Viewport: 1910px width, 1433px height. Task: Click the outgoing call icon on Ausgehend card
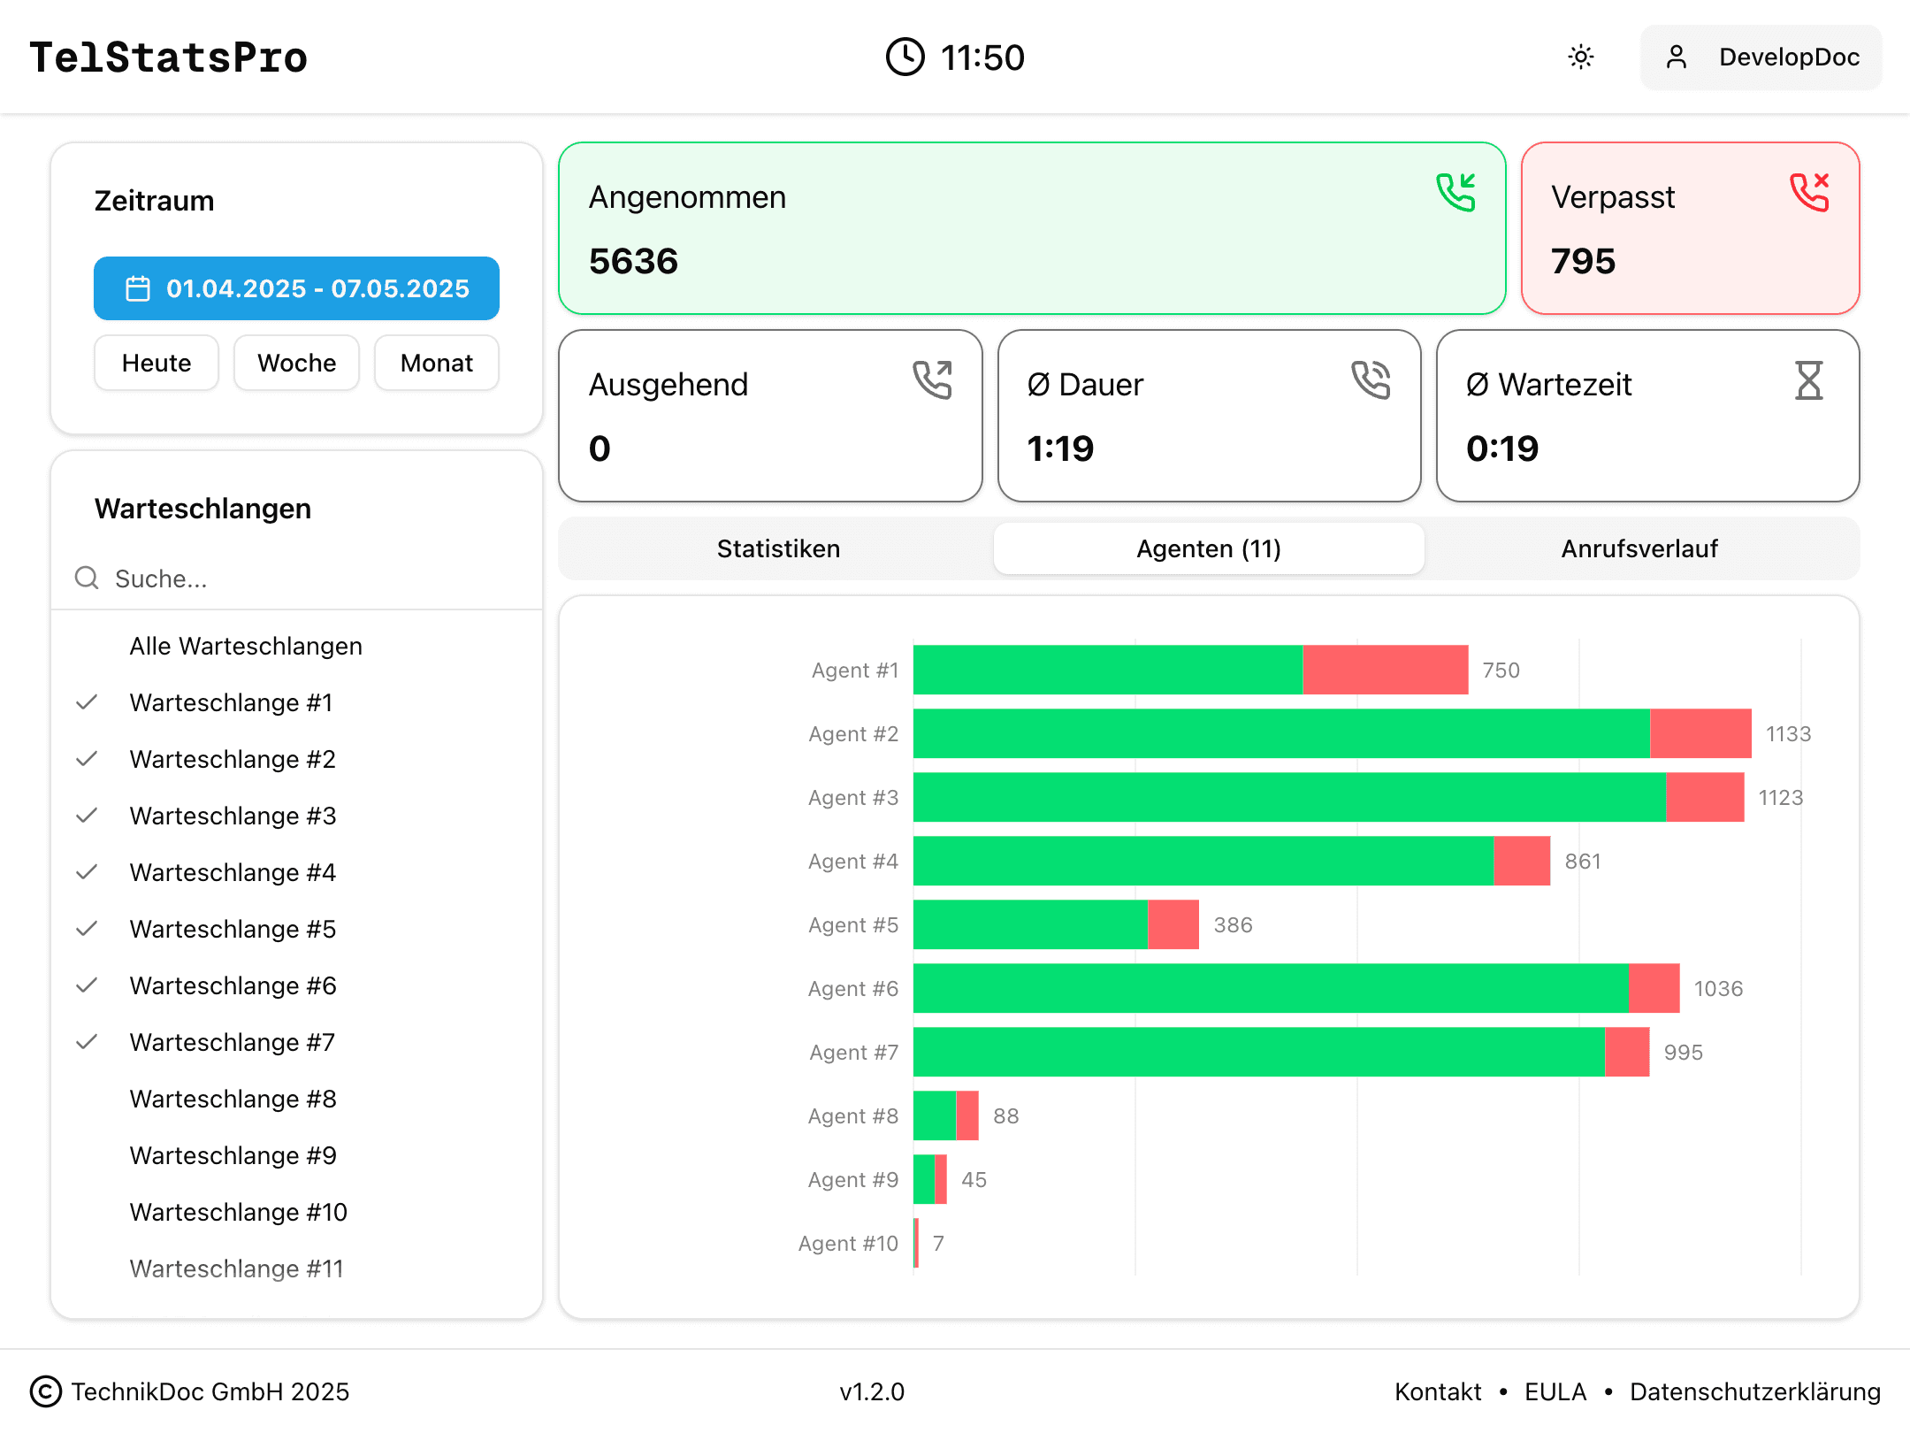click(932, 380)
